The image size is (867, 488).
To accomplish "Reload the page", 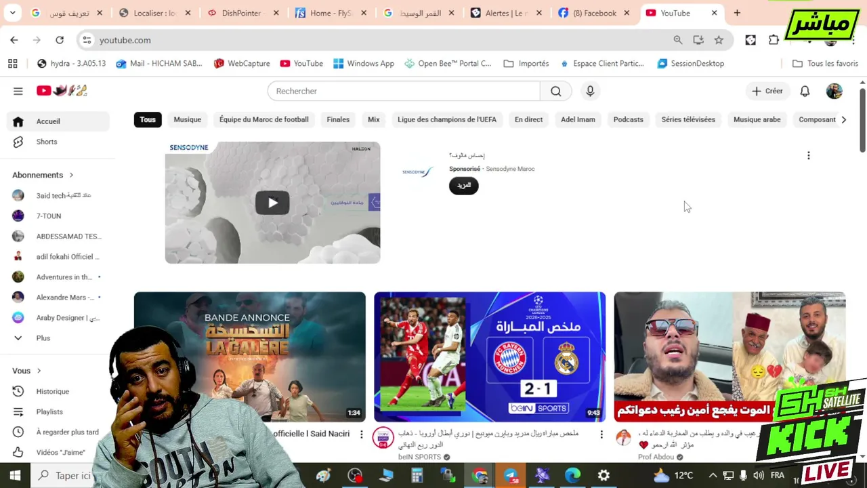I will pos(60,40).
